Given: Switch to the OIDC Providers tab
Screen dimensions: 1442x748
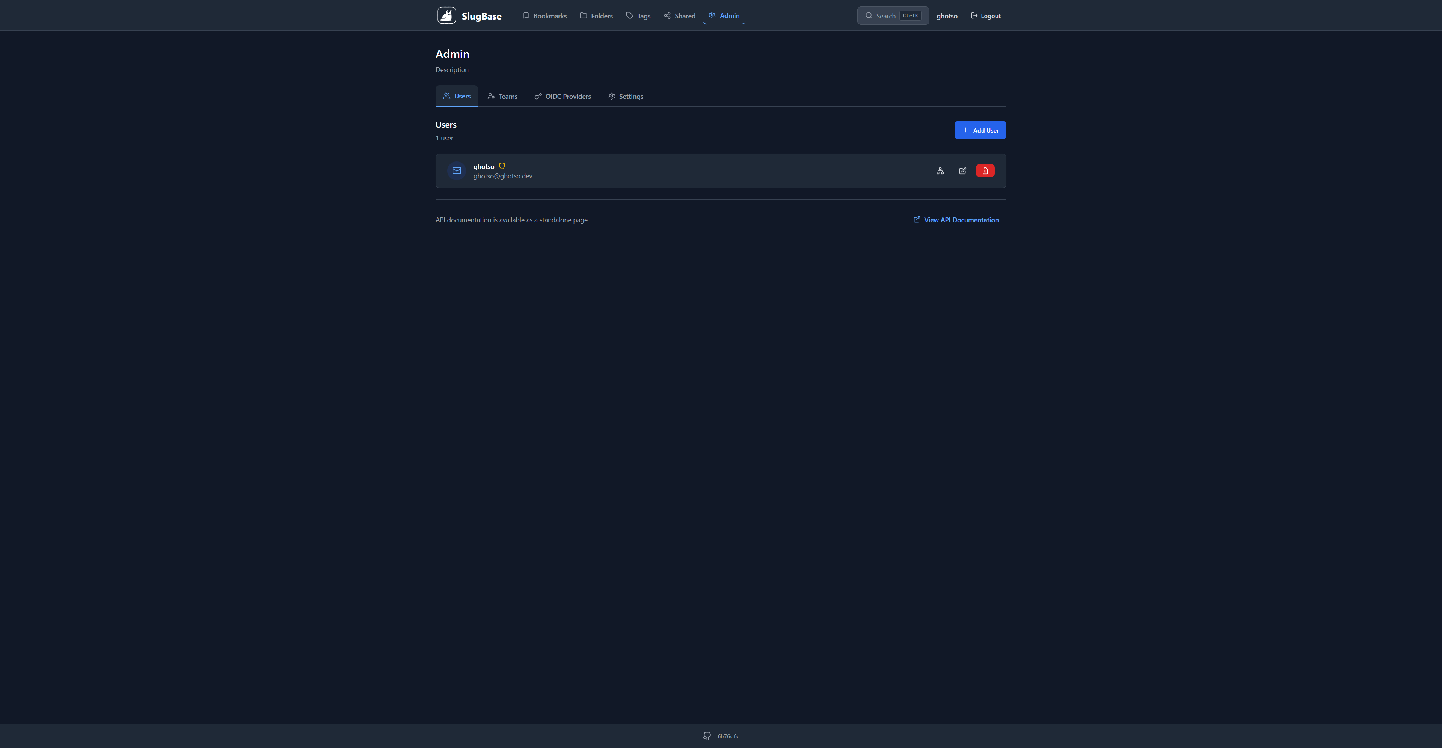Looking at the screenshot, I should [563, 96].
